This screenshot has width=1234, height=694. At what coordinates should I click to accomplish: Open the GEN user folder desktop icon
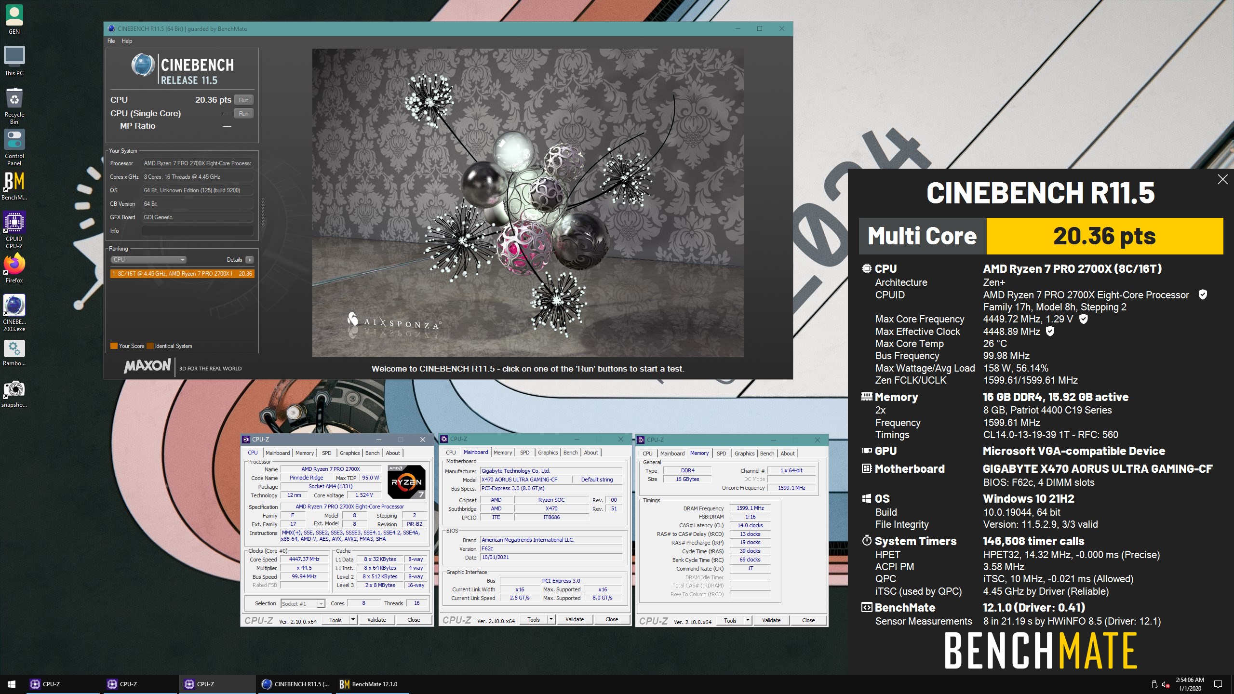(14, 19)
